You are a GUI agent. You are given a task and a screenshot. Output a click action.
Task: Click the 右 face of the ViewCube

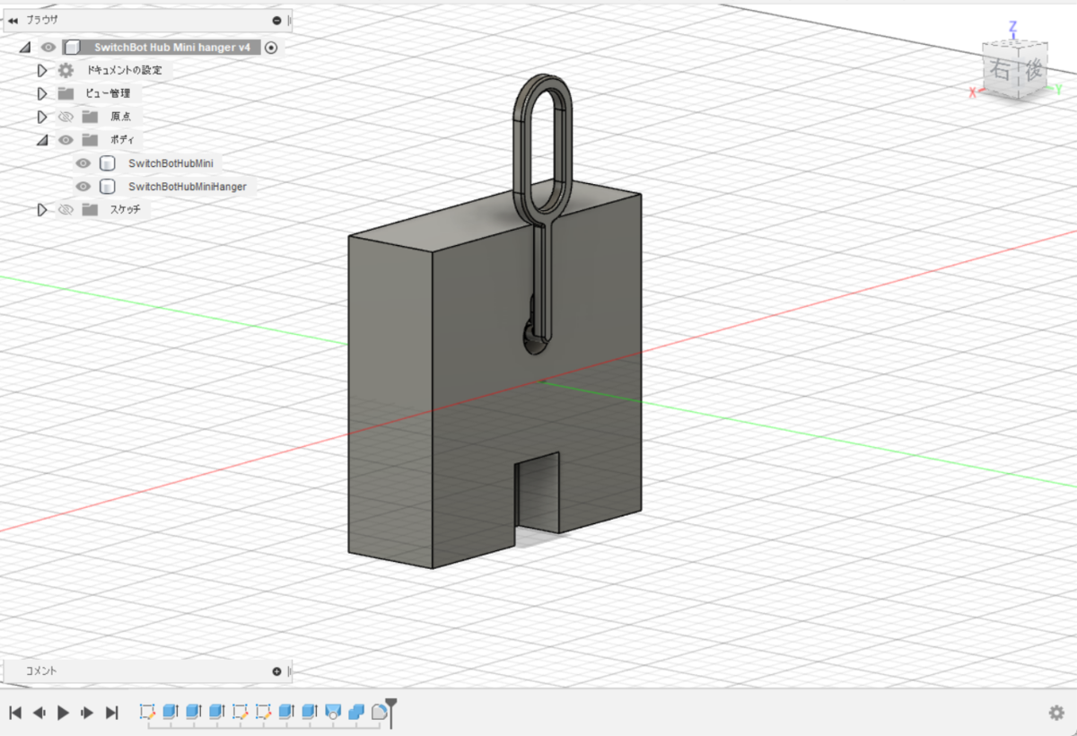click(x=999, y=70)
